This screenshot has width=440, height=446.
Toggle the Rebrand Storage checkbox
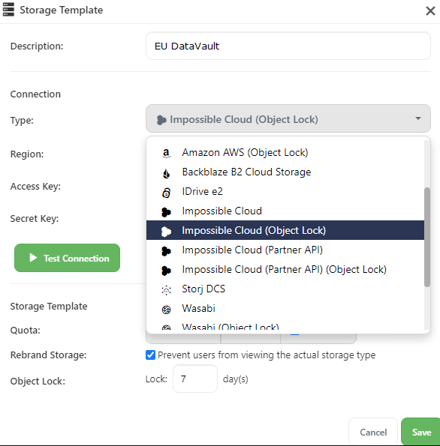150,355
